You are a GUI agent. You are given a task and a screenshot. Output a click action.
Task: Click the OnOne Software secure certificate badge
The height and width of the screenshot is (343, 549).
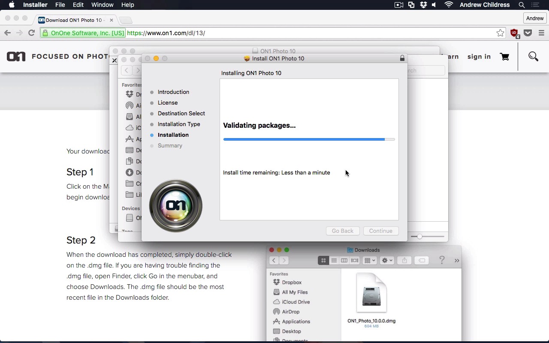(83, 33)
